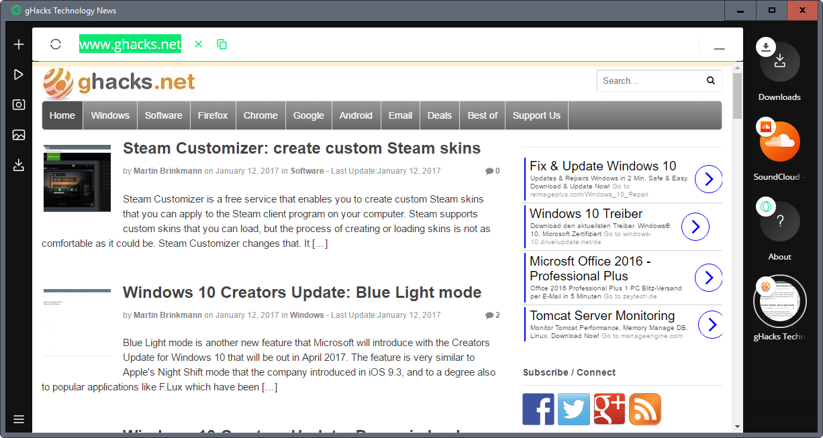Click the search magnifier icon
The height and width of the screenshot is (438, 823).
point(711,80)
